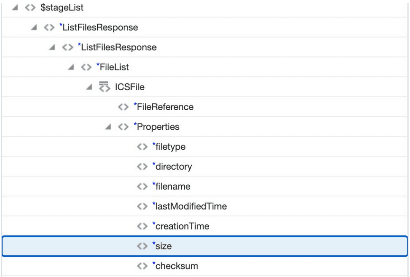
Task: Click the highlighted size element
Action: [x=162, y=246]
